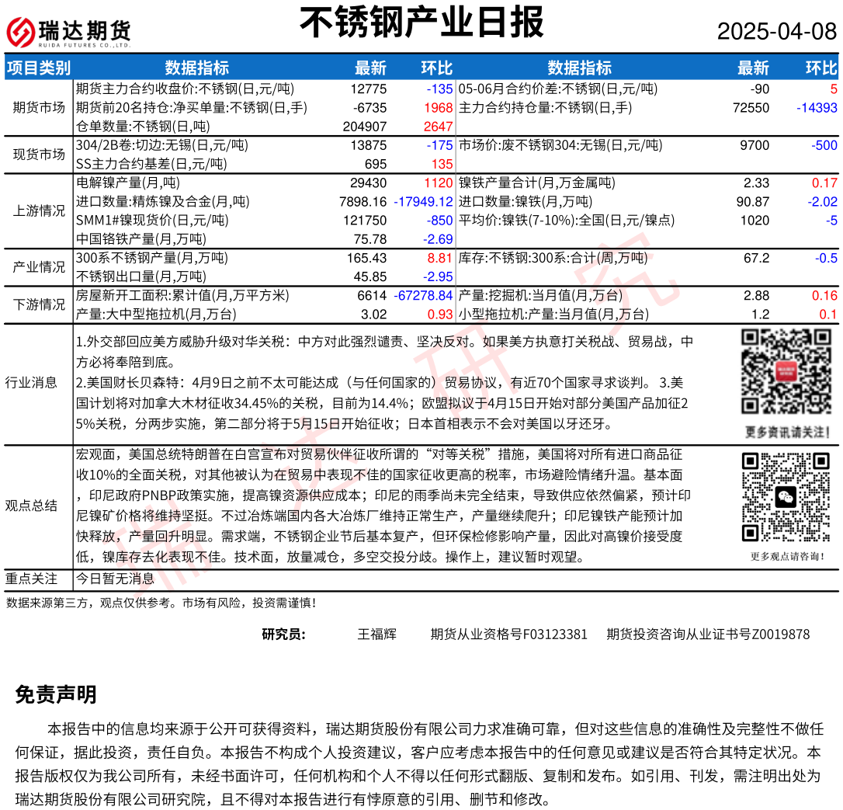Click the 主力合约持仓量 value 72550

(x=751, y=108)
